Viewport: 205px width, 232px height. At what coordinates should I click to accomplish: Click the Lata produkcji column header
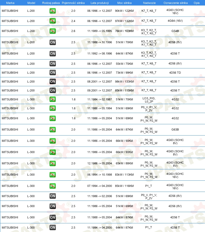pyautogui.click(x=100, y=3)
